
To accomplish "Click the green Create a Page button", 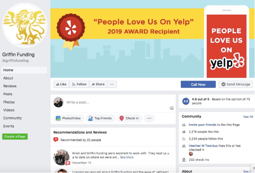I will (15, 137).
